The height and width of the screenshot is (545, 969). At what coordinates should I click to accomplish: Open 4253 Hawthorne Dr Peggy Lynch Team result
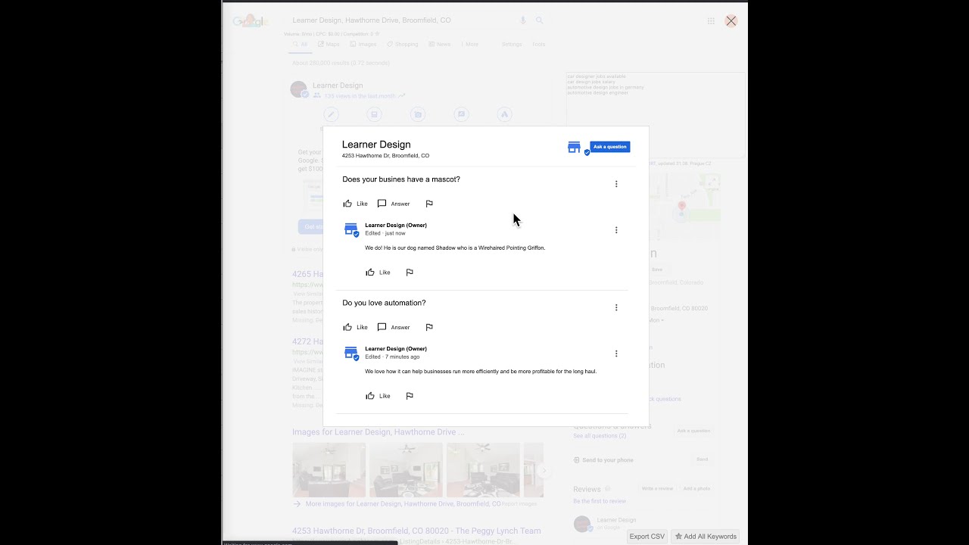416,531
